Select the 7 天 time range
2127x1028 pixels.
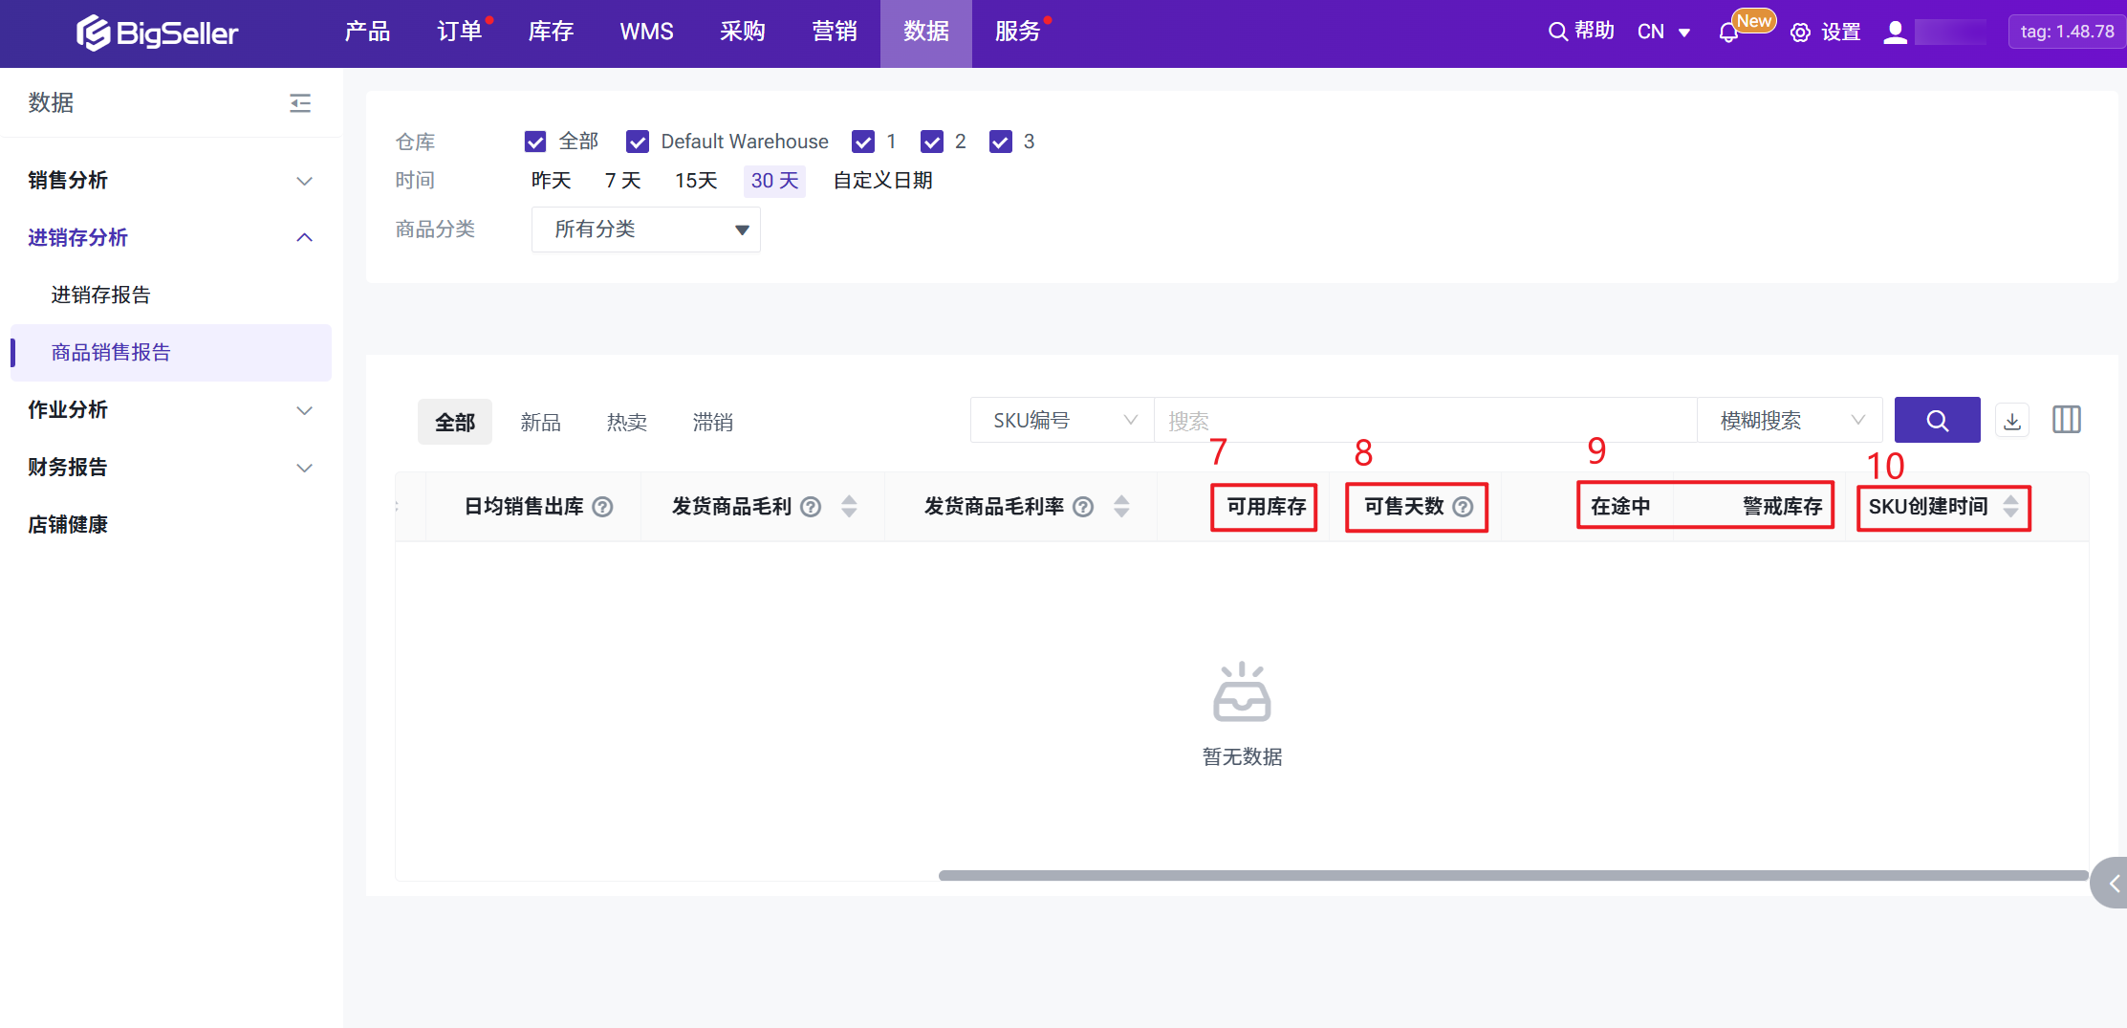(622, 181)
